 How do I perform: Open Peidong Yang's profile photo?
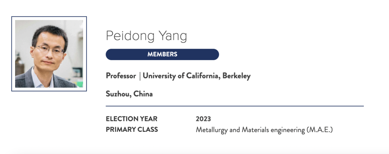tap(49, 54)
